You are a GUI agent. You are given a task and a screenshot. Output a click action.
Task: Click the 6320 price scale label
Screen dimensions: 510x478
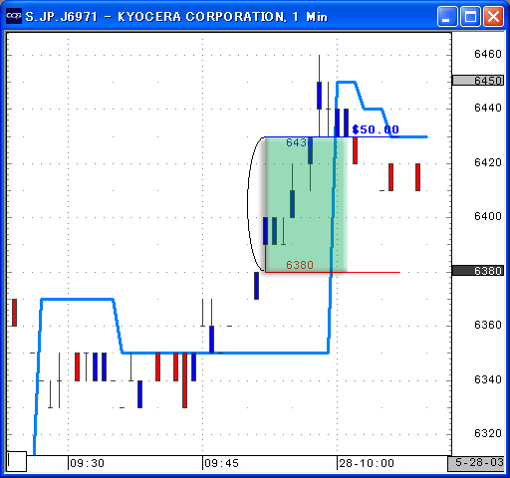tap(488, 433)
